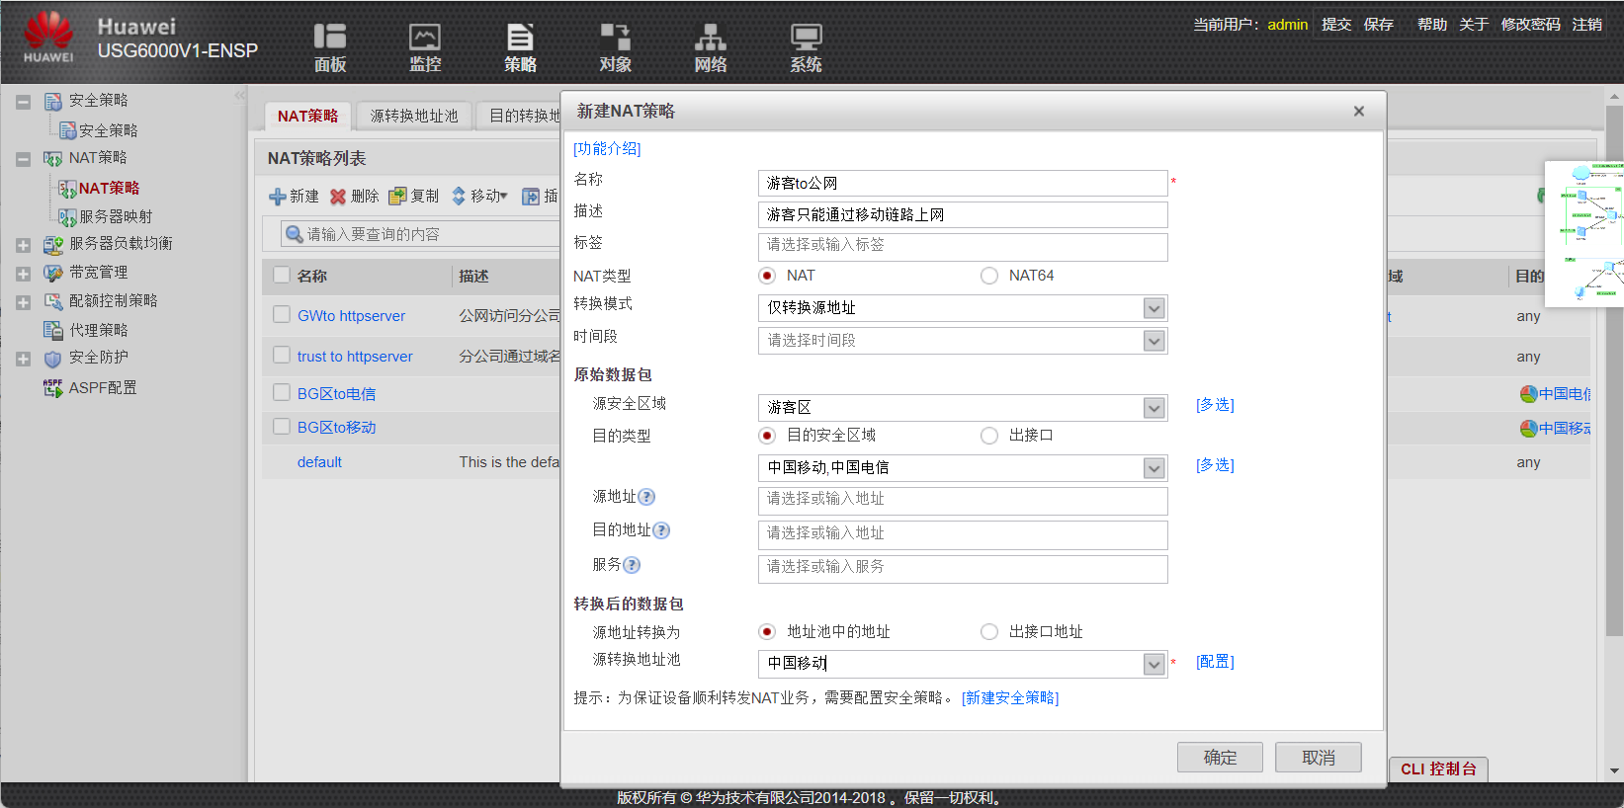Screen dimensions: 1624x808
Task: Open the CLI 控制台 button
Action: pyautogui.click(x=1438, y=768)
